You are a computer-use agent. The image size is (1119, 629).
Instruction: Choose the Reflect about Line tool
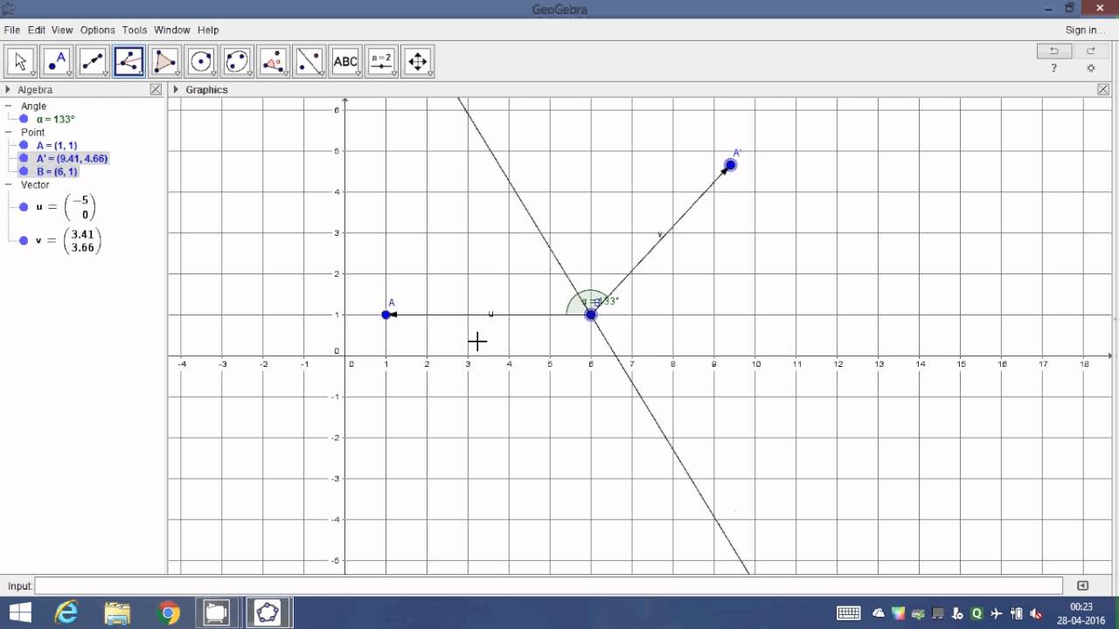[x=309, y=61]
